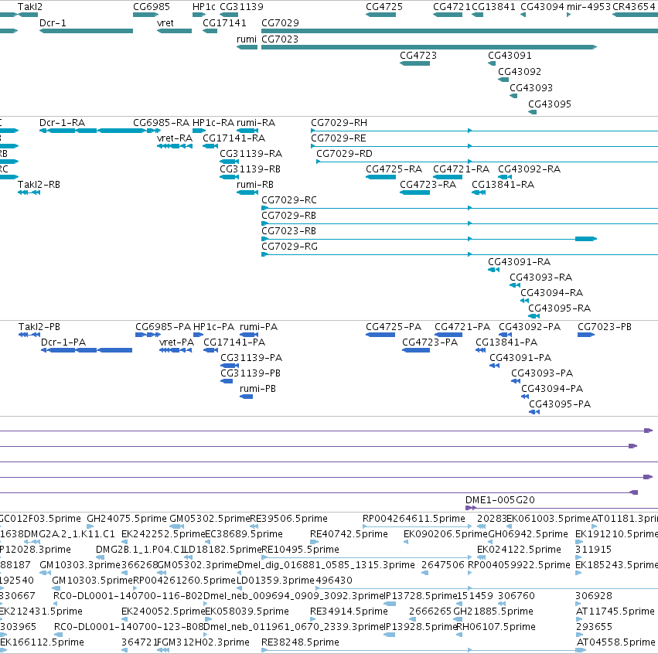Click the HP1c gene label
Viewport: 658px width, 654px height.
204,7
